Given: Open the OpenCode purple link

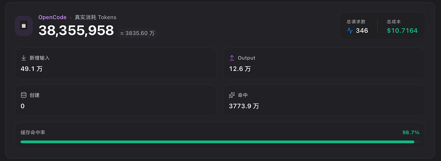Looking at the screenshot, I should click(52, 17).
